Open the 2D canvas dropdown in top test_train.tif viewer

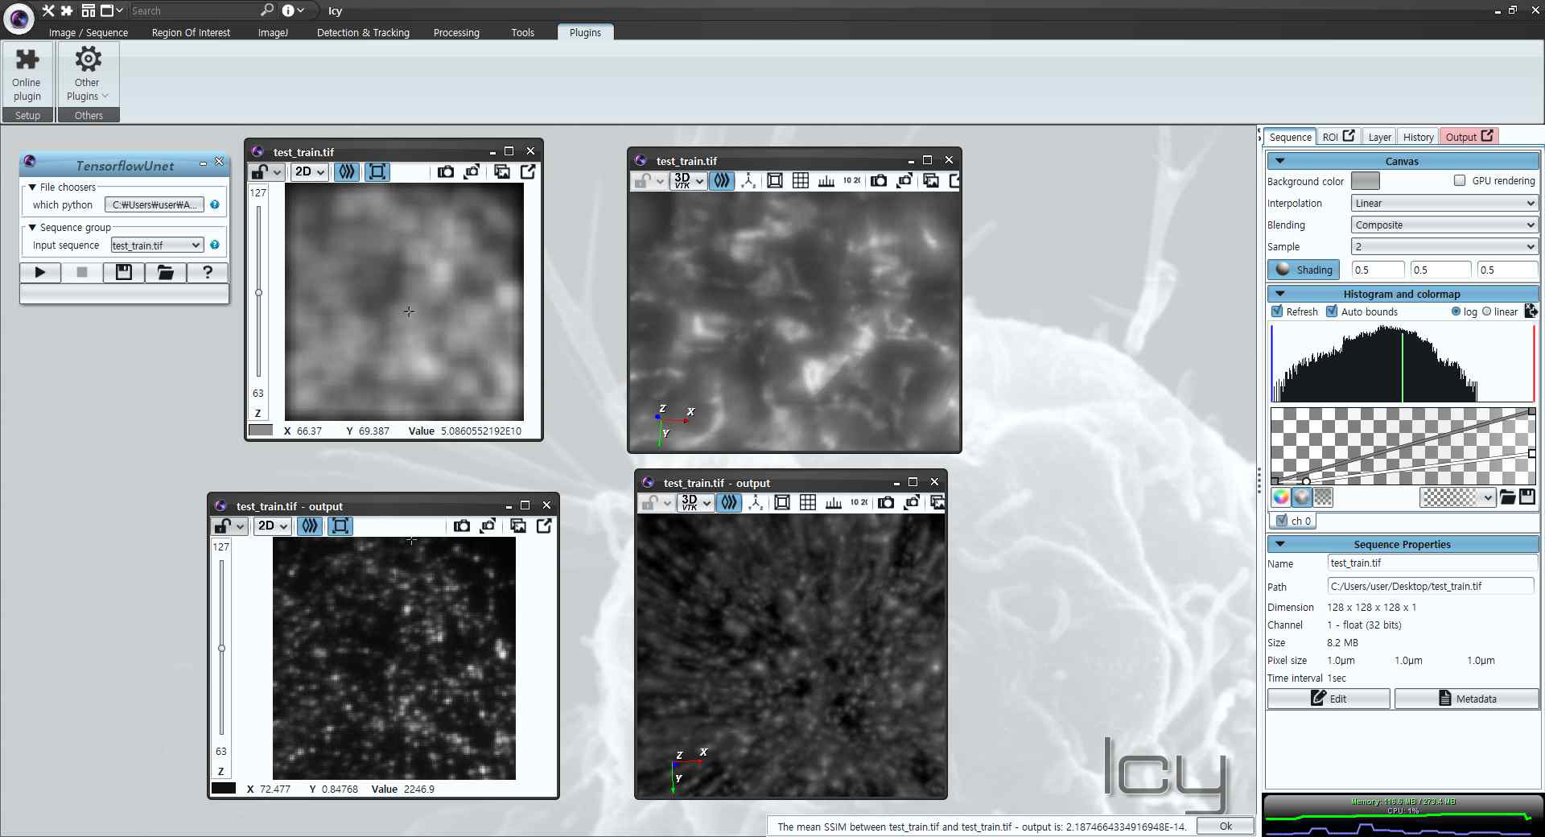click(x=309, y=172)
